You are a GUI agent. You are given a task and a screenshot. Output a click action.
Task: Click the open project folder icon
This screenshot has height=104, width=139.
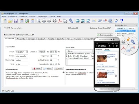(10, 21)
